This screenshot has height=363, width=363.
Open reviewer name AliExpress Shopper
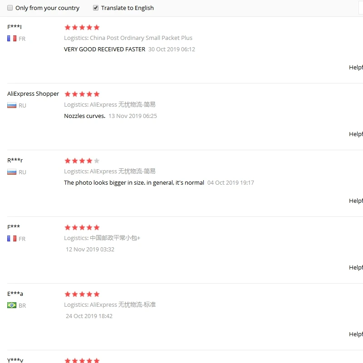click(33, 94)
